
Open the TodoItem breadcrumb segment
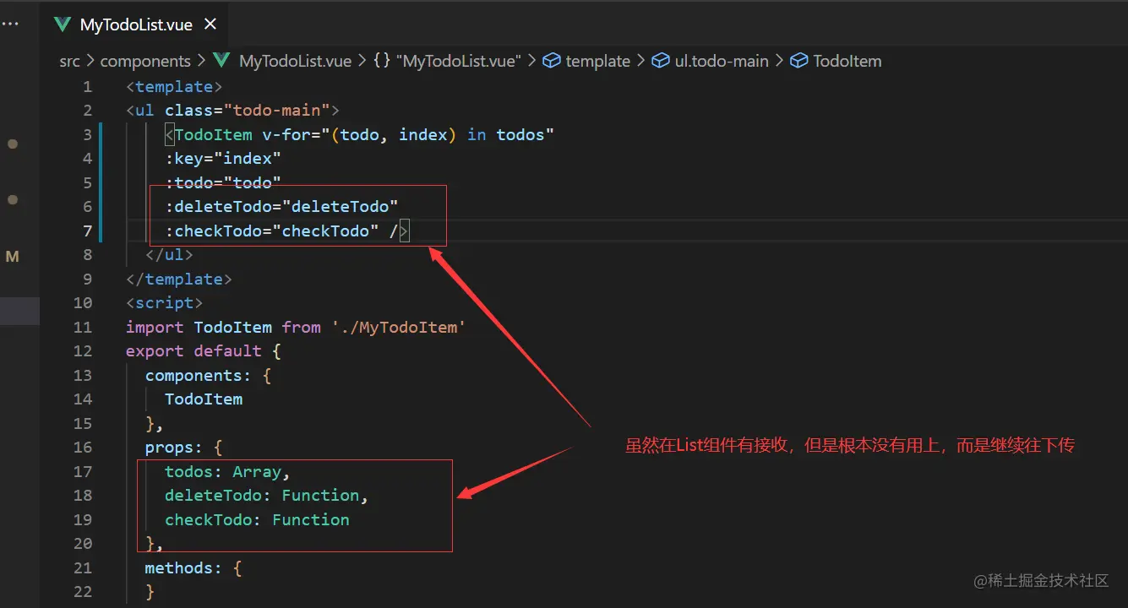(847, 61)
